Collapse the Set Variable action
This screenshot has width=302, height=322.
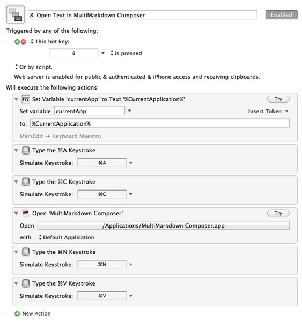(x=16, y=99)
